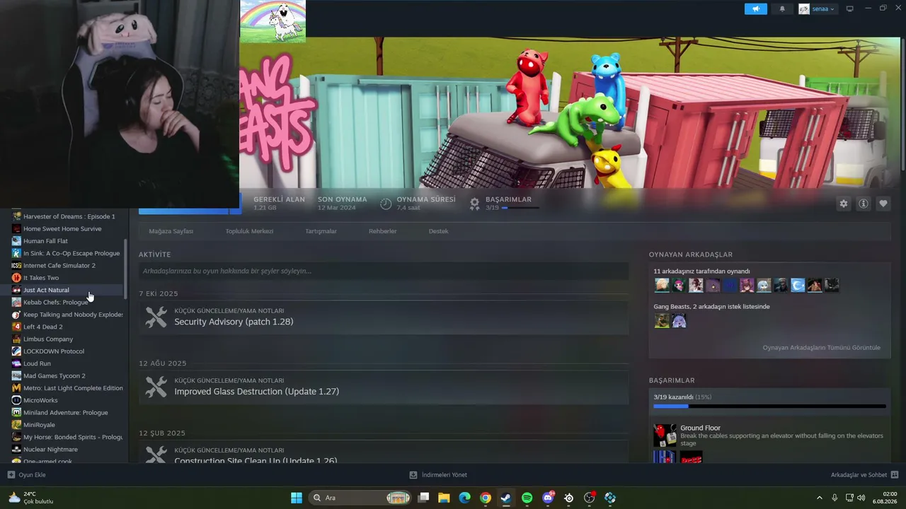Image resolution: width=906 pixels, height=509 pixels.
Task: Open Discord from the taskbar
Action: pos(548,498)
